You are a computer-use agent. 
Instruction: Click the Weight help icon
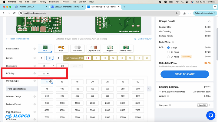pos(168,96)
